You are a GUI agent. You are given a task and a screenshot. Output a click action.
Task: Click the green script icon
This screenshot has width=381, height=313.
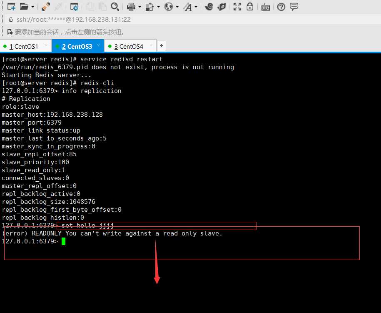point(222,7)
